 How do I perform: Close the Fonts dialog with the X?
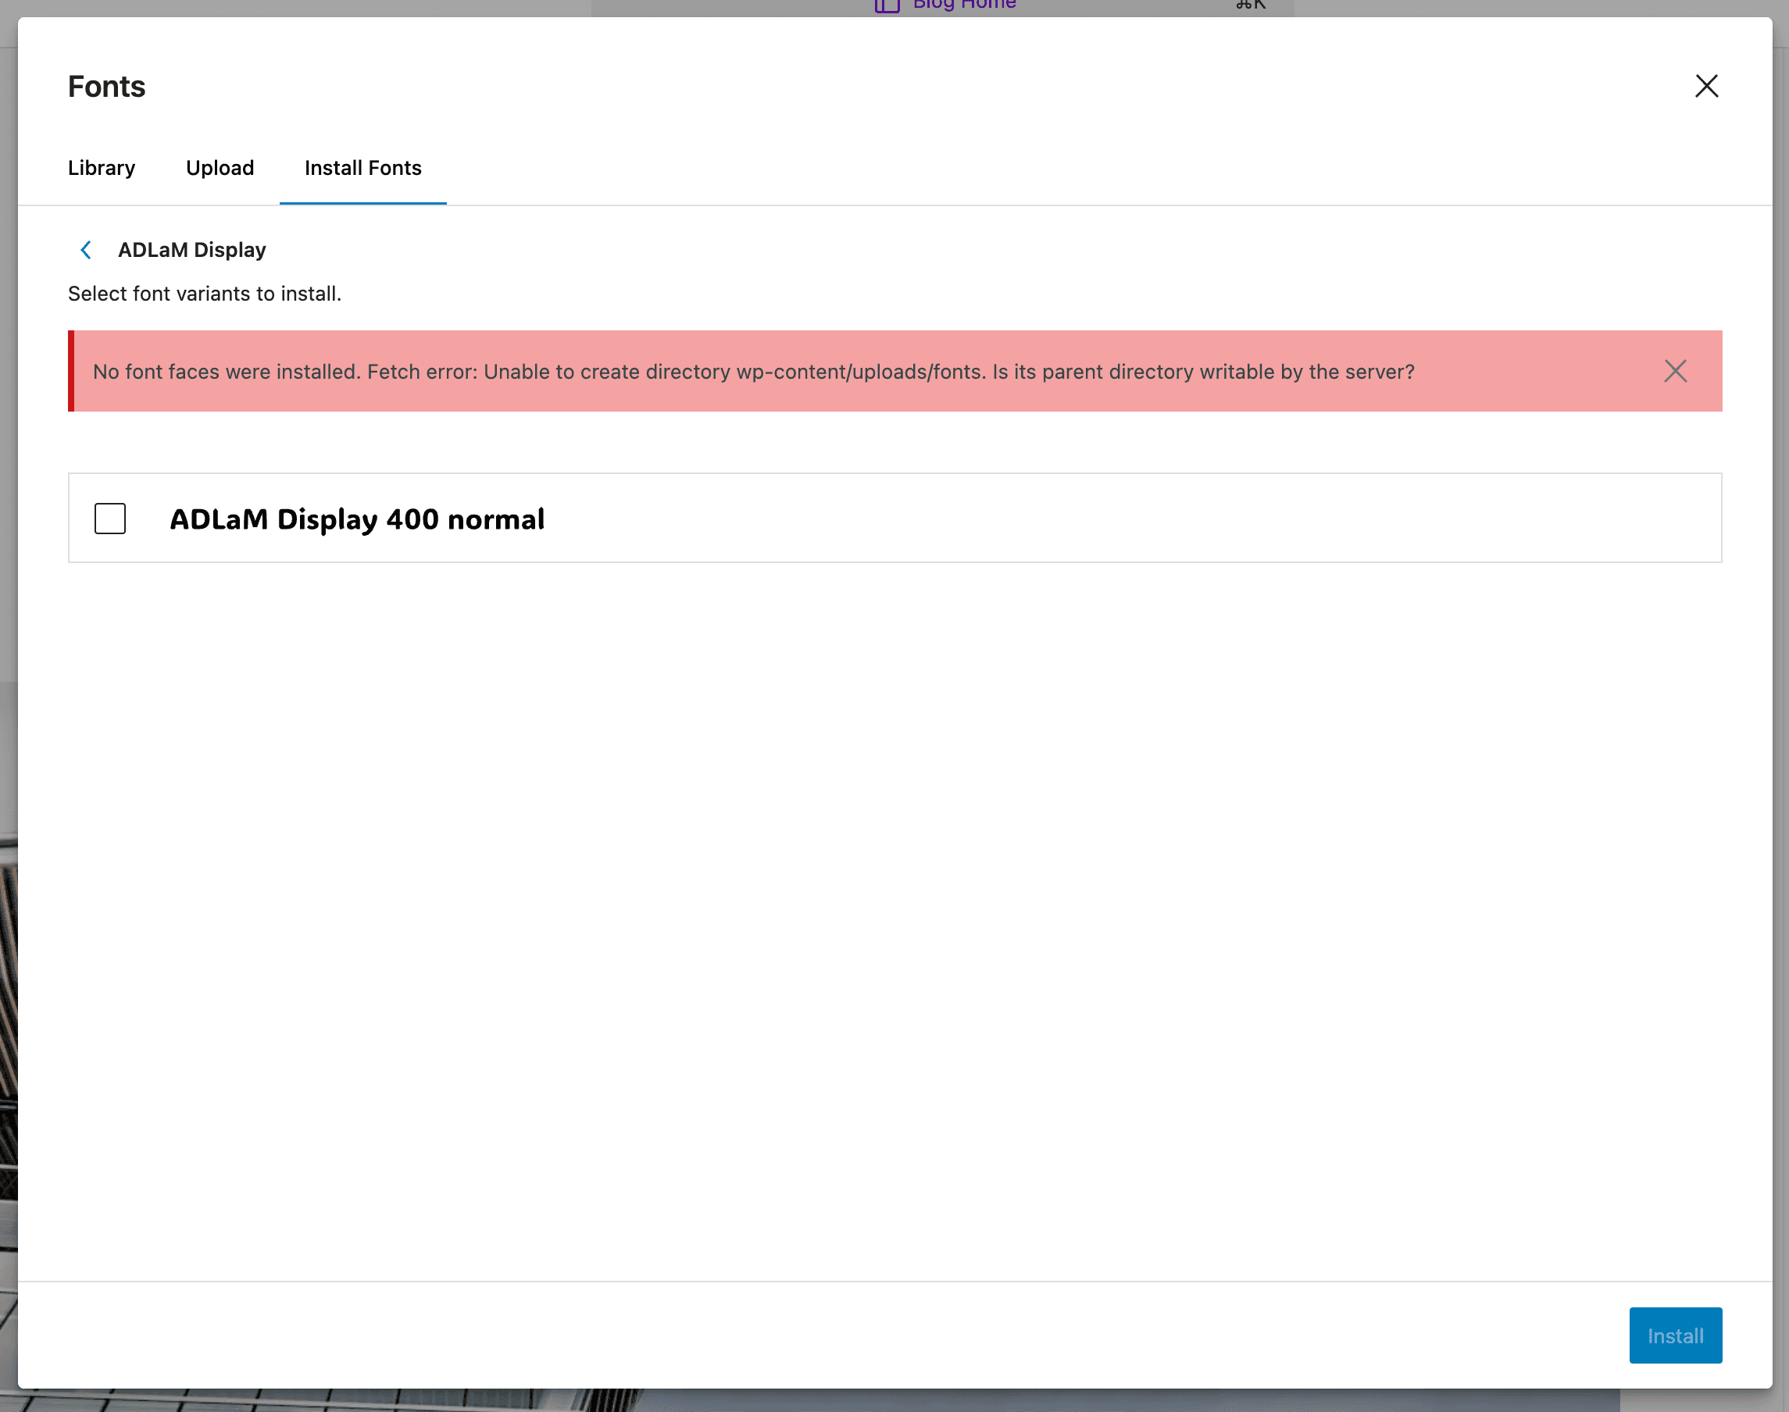pos(1705,86)
